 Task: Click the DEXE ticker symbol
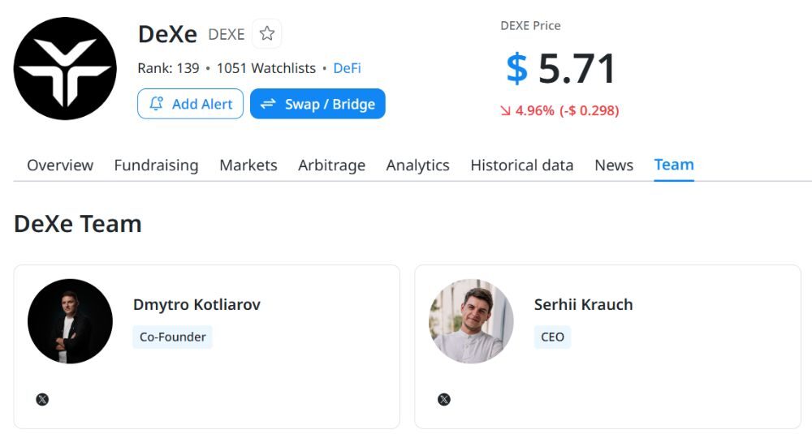click(227, 34)
